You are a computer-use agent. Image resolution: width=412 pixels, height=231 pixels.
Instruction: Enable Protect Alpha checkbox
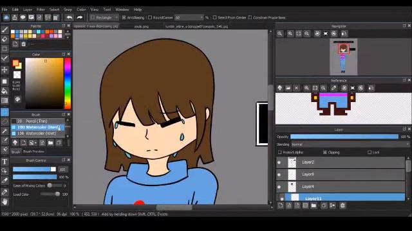280,152
